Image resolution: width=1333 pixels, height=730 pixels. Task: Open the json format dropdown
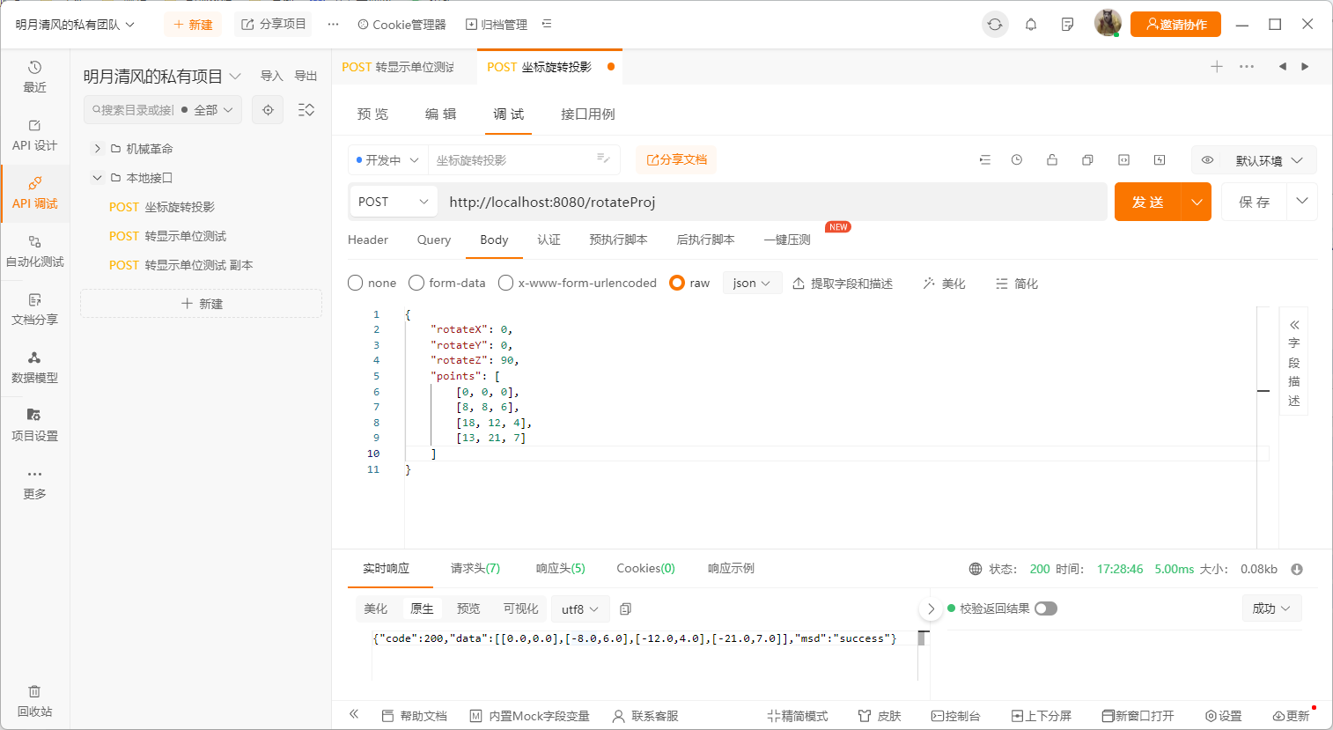point(753,283)
